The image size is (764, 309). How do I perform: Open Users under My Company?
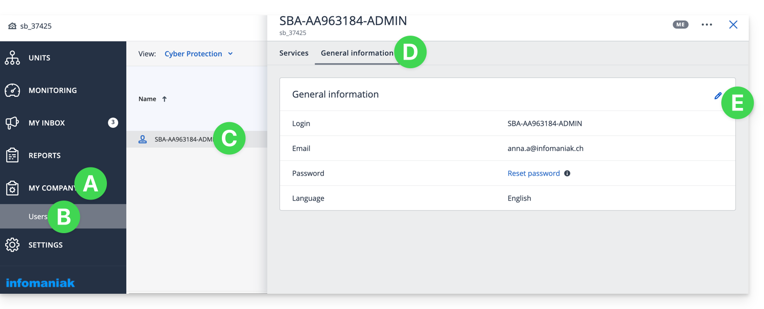(38, 216)
